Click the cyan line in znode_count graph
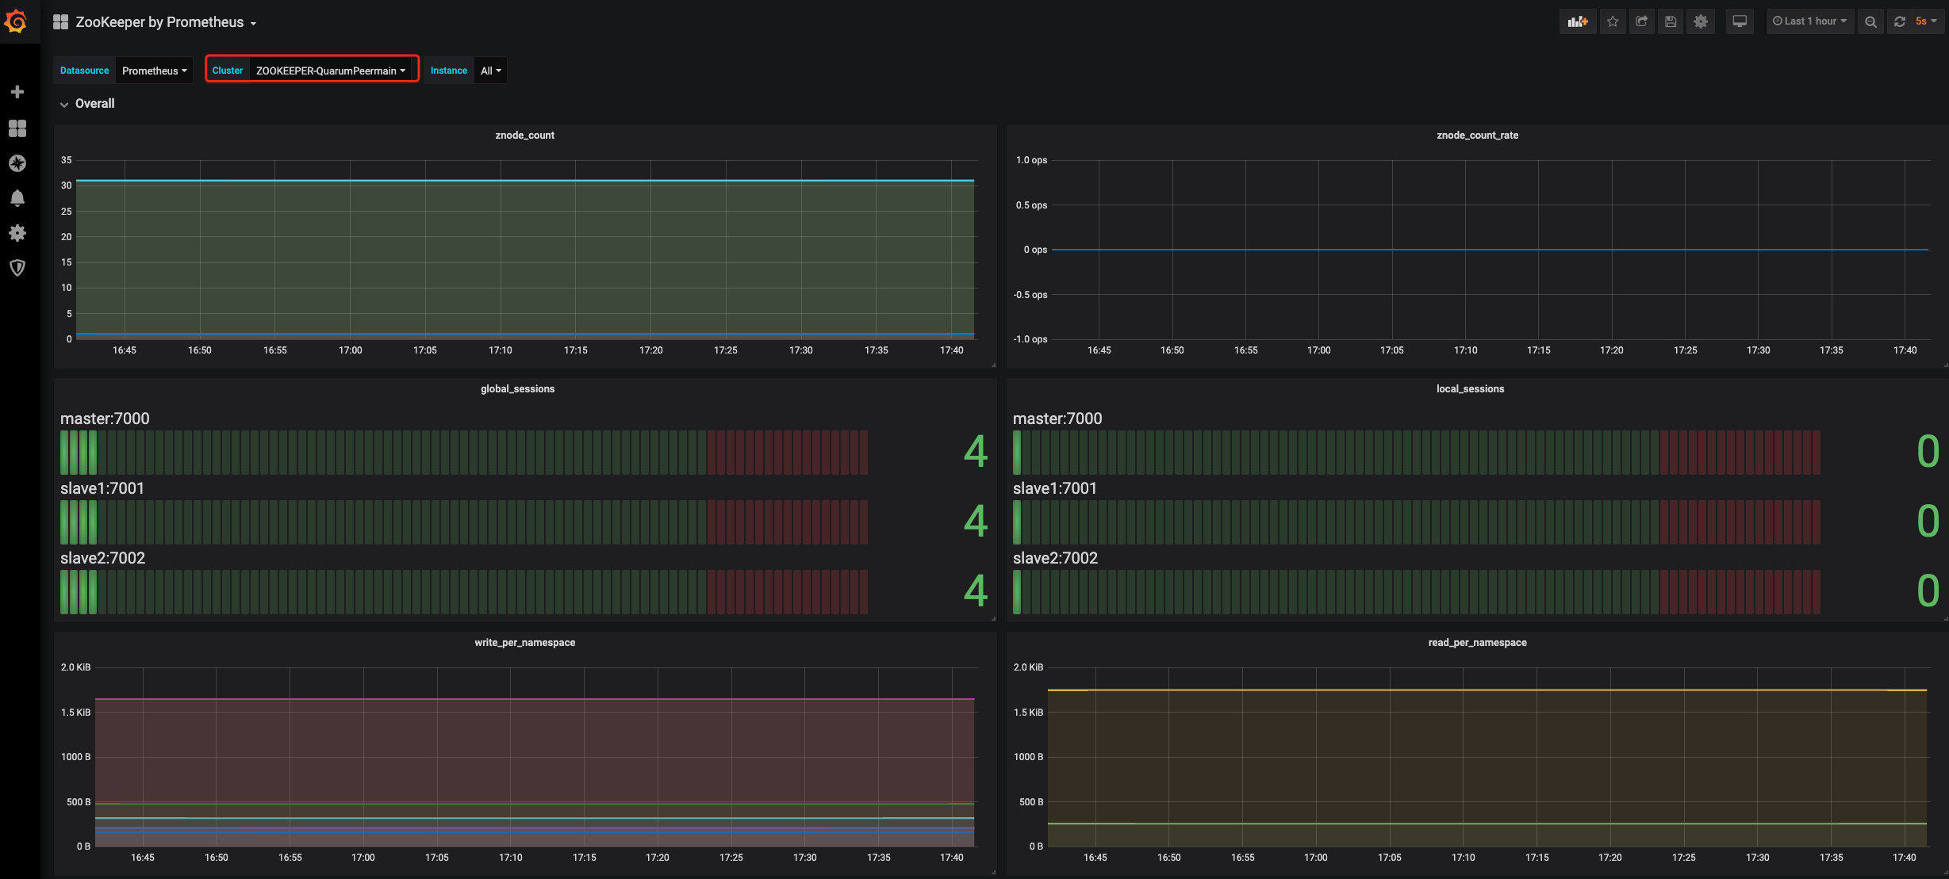This screenshot has width=1949, height=879. tap(525, 181)
